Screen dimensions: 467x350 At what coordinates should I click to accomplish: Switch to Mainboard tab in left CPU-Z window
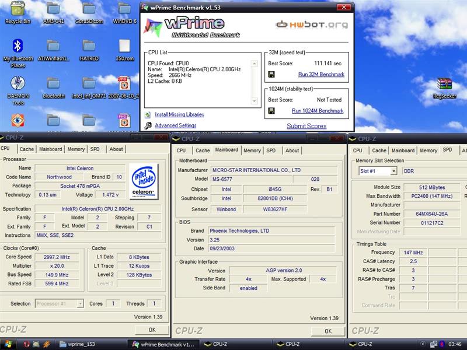(x=51, y=149)
